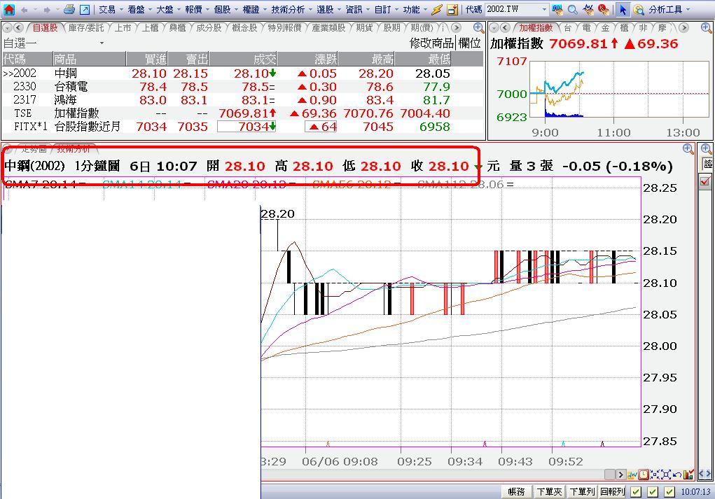Click the blue pop-out window icon

85,9
